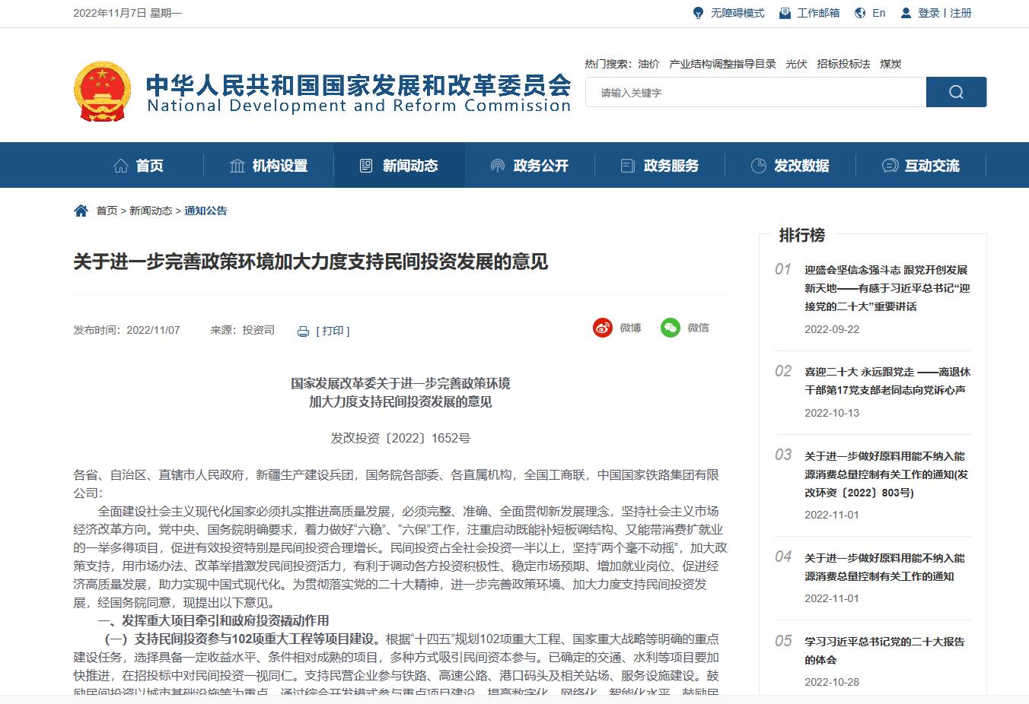1029x704 pixels.
Task: Open ranking item 01 迎盛会坚信念强斗志
Action: [x=887, y=288]
